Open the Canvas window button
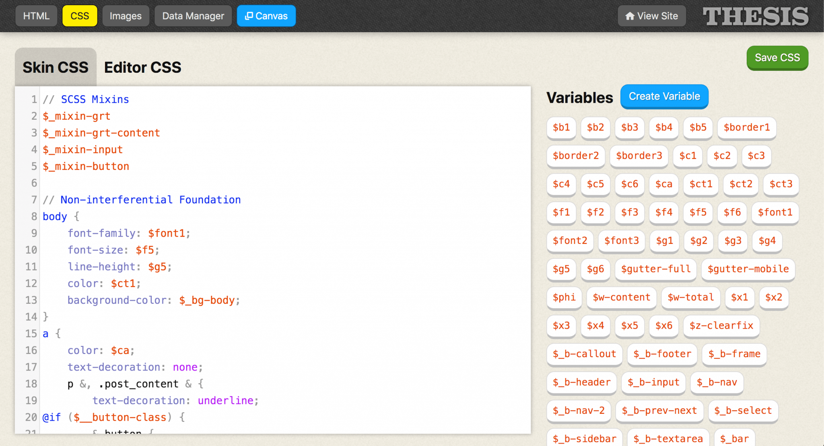This screenshot has width=824, height=446. click(266, 16)
